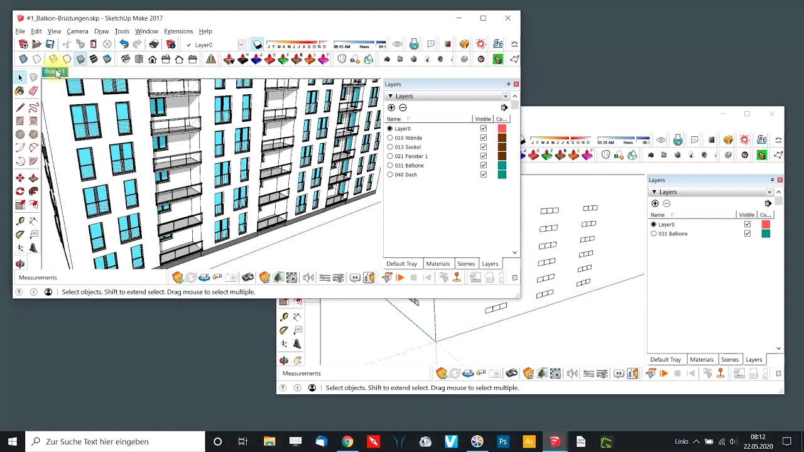
Task: Click the Windows Start button
Action: [13, 442]
